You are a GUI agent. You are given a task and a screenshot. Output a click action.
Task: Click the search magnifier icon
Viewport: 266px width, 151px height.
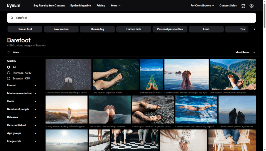(x=12, y=18)
